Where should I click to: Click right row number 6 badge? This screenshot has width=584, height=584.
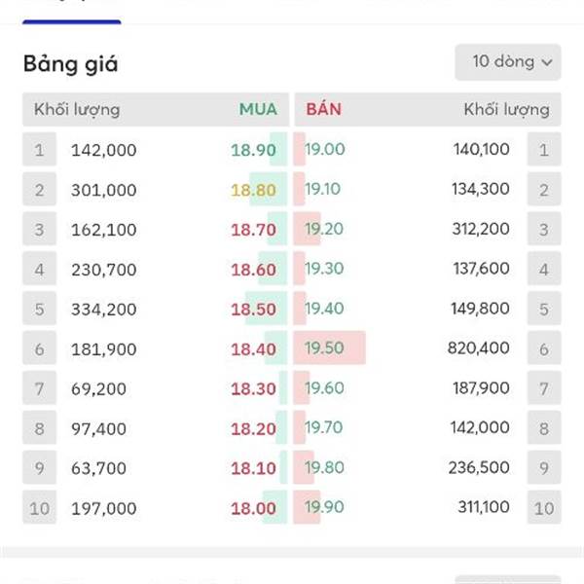click(x=544, y=348)
